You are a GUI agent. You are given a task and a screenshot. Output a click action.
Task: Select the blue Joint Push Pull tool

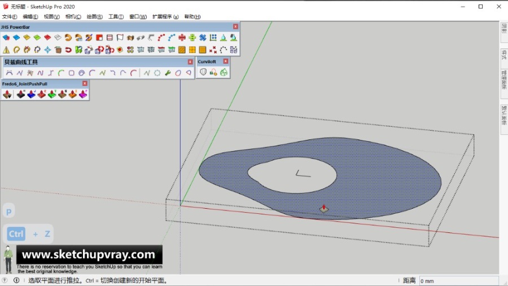(x=32, y=94)
